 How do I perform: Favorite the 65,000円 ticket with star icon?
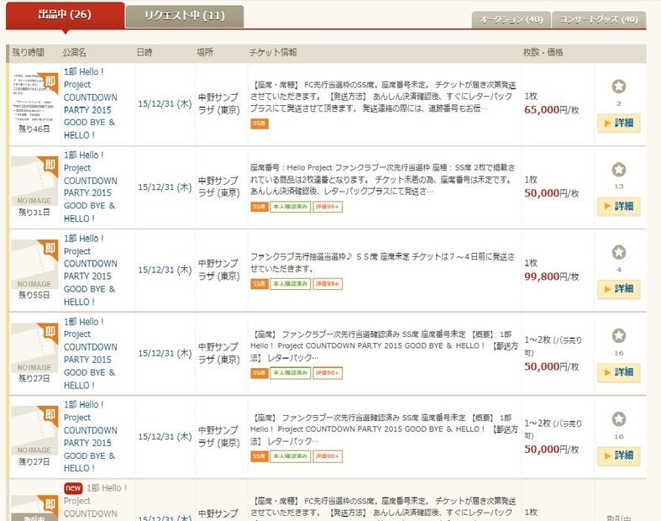click(618, 87)
